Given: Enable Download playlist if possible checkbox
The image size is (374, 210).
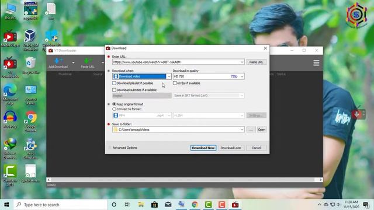Looking at the screenshot, I should 115,83.
